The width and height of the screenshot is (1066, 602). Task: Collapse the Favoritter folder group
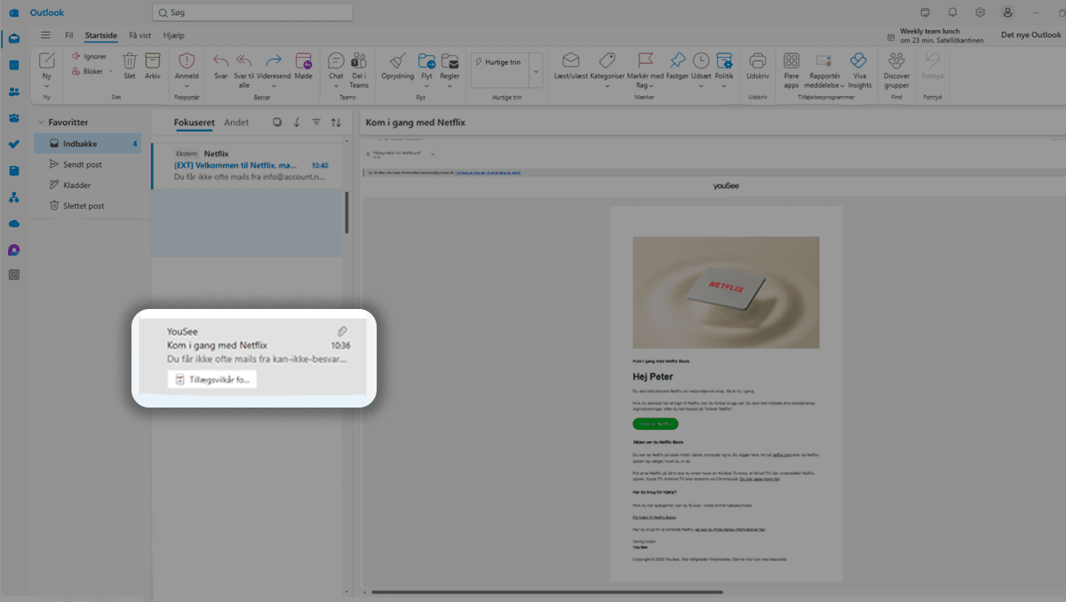pyautogui.click(x=41, y=122)
